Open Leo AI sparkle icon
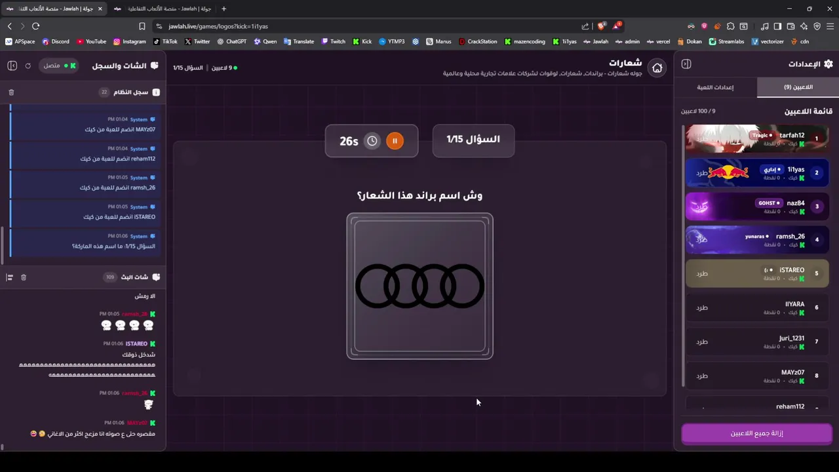The image size is (839, 472). point(804,26)
